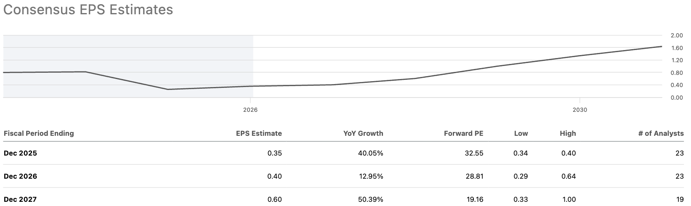The width and height of the screenshot is (691, 206).
Task: Click the 0.00 y-axis value label
Action: point(677,98)
